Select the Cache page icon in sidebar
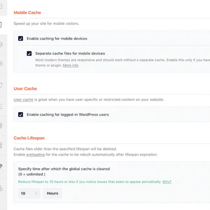This screenshot has height=210, width=210. coord(2,25)
